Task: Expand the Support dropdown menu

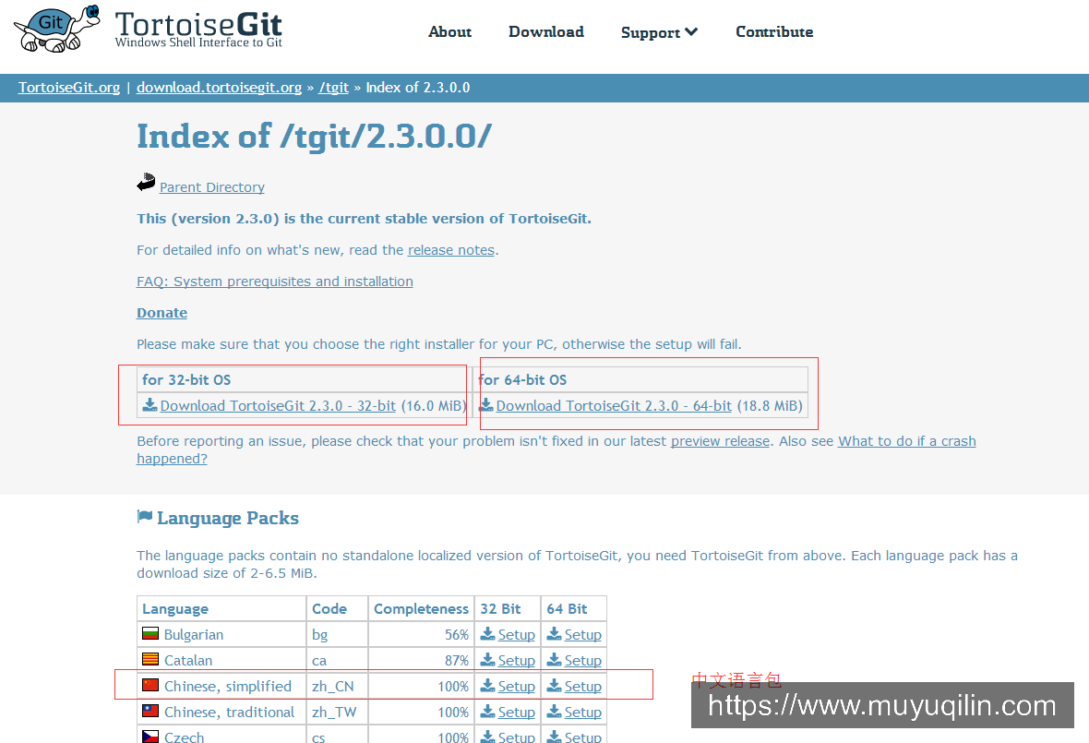Action: pyautogui.click(x=658, y=32)
